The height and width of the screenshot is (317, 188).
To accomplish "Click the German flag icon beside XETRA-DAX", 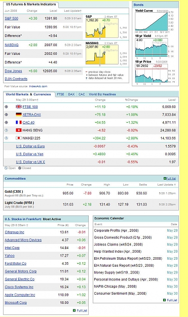I will pos(19,115).
